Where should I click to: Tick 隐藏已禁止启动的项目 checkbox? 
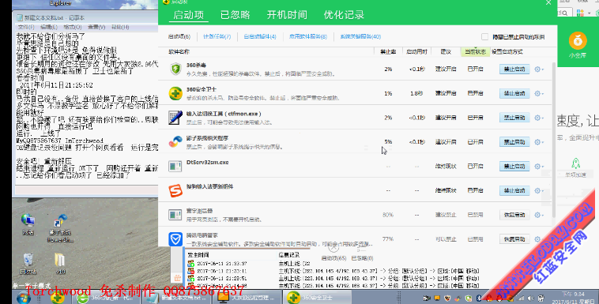(x=484, y=36)
